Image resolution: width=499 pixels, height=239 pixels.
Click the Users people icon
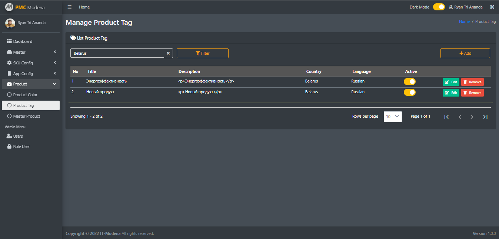[x=10, y=136]
